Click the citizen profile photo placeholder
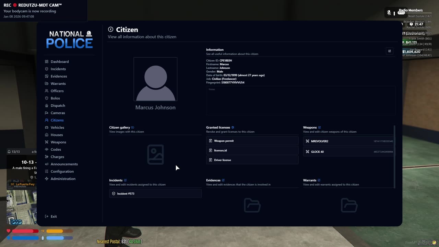439x247 pixels. pyautogui.click(x=155, y=79)
